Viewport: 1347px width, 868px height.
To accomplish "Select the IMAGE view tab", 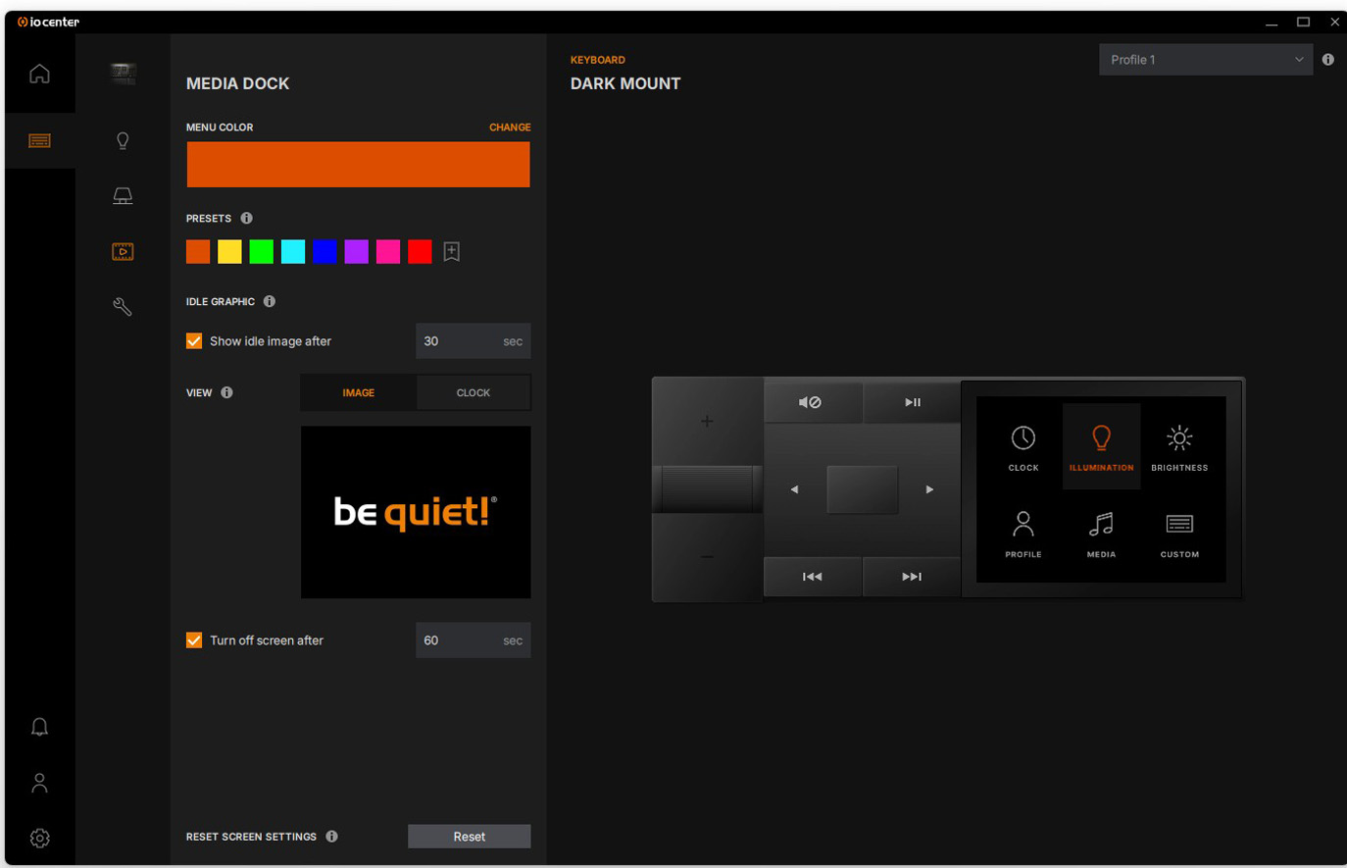I will pyautogui.click(x=358, y=392).
